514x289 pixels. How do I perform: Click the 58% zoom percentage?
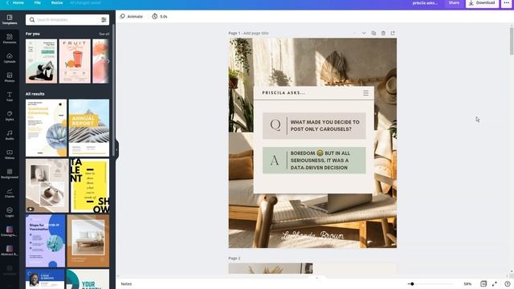[467, 283]
